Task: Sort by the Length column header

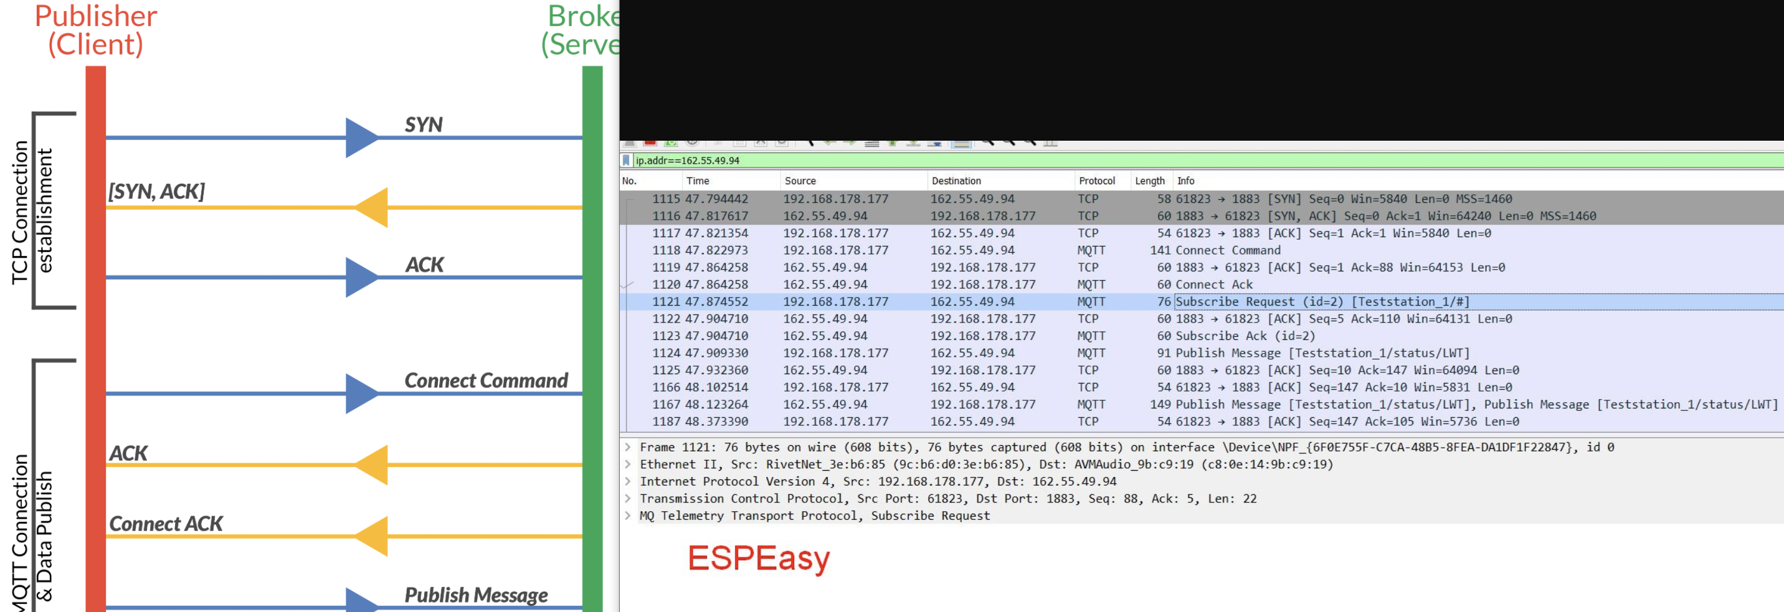Action: (1150, 181)
